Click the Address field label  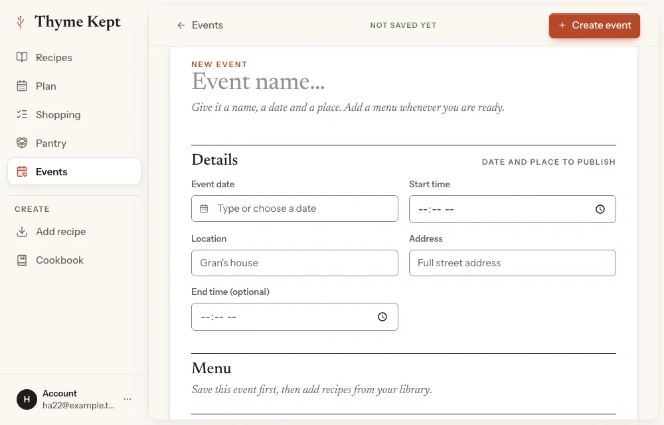point(426,239)
